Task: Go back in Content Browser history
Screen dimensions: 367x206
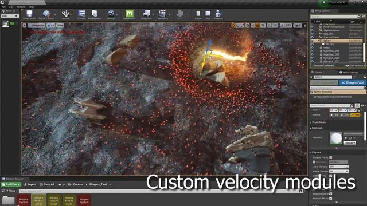Action: point(60,184)
